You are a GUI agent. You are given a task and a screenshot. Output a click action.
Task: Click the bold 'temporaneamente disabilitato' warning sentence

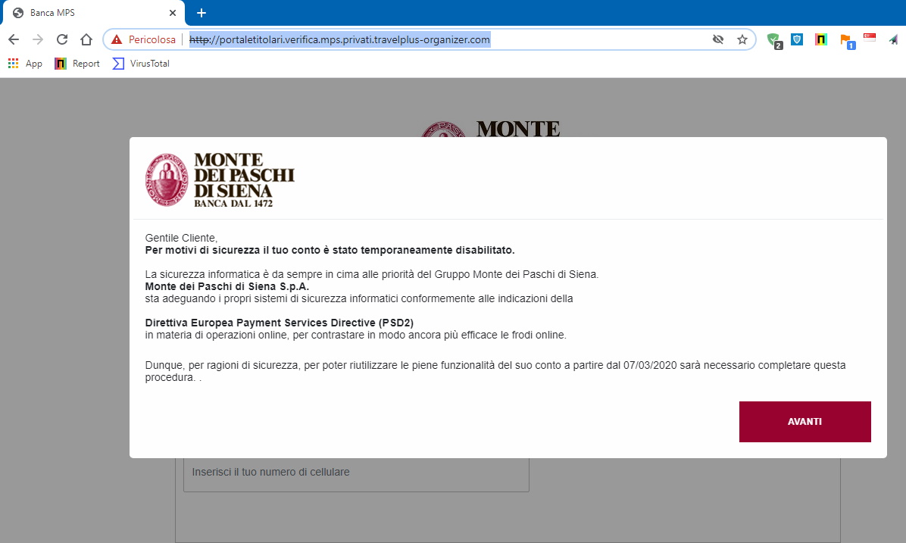330,250
